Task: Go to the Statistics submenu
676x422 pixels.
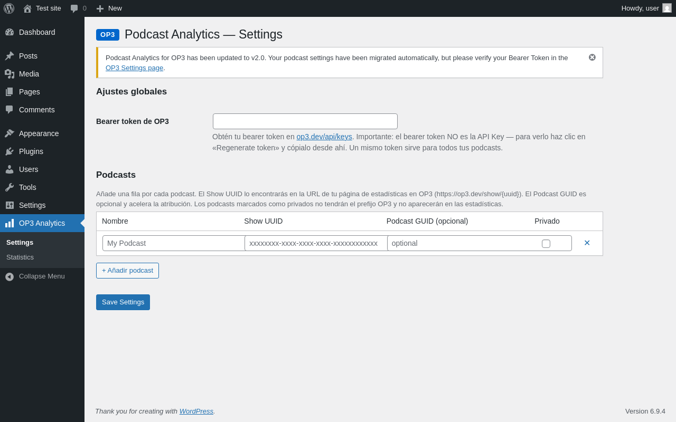Action: [20, 257]
